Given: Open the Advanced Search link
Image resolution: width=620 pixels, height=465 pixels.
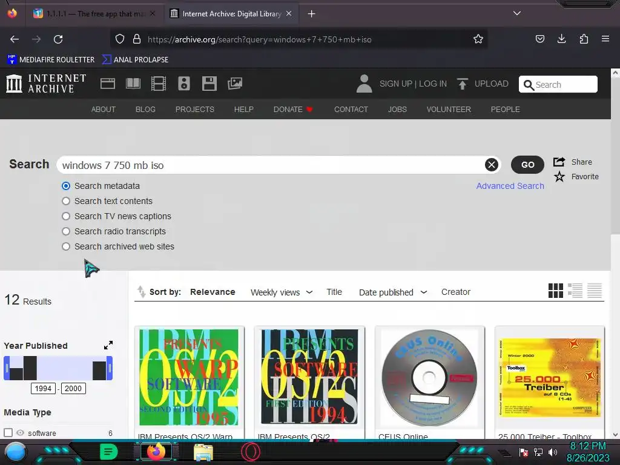Looking at the screenshot, I should point(510,186).
